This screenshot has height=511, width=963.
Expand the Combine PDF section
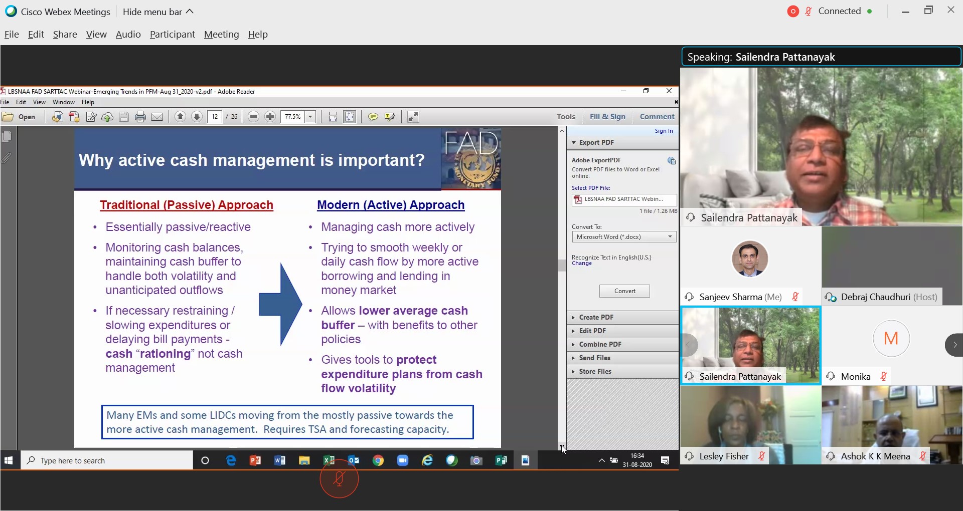point(622,345)
